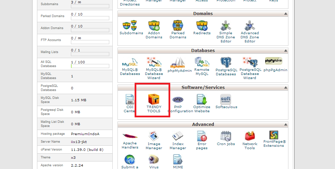Click the Hosting package row in stats

(x=75, y=134)
